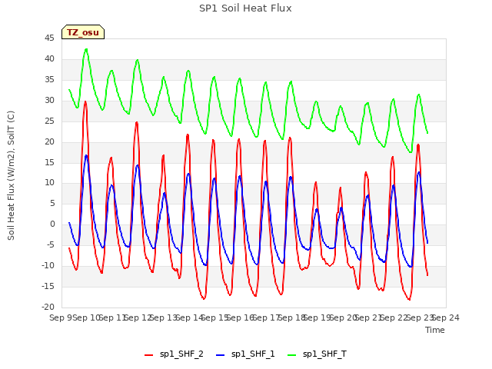This screenshot has height=369, width=492.
Task: Click the y-axis tick label 0
Action: point(52,224)
